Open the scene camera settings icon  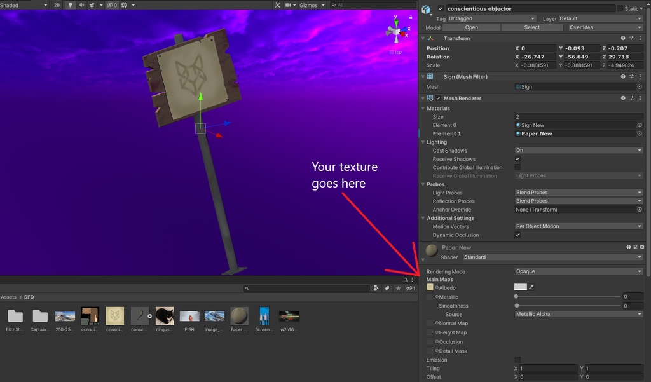288,5
